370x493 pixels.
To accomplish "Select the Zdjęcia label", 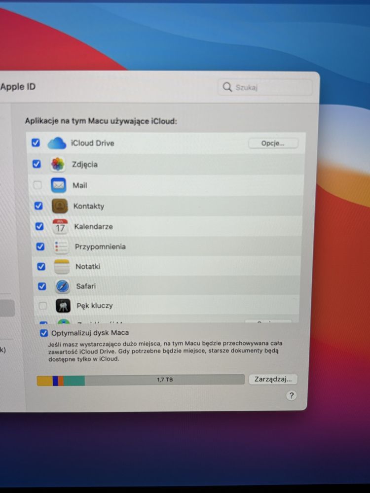I will tap(85, 165).
